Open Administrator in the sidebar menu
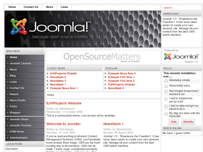 click(25, 138)
